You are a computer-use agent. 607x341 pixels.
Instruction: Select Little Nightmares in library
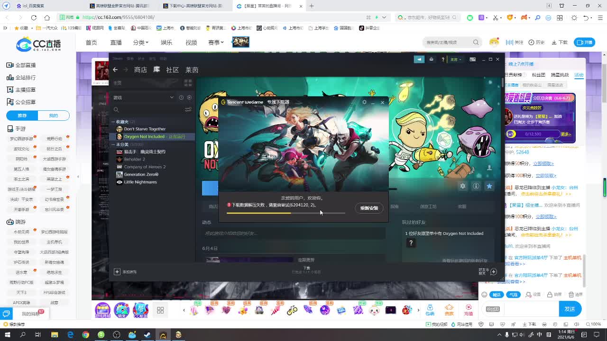(140, 182)
